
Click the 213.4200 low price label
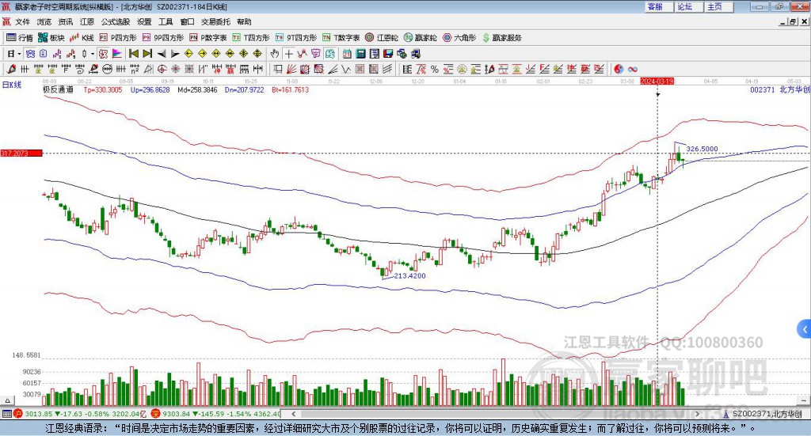point(409,276)
